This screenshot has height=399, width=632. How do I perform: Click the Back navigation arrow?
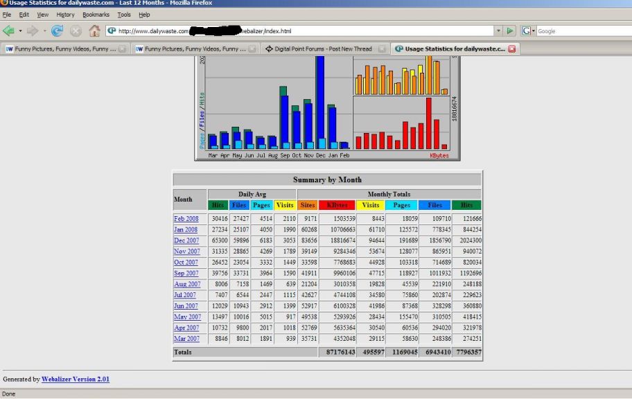8,30
